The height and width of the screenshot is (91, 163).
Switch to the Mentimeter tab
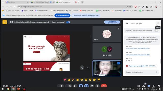tap(17, 2)
